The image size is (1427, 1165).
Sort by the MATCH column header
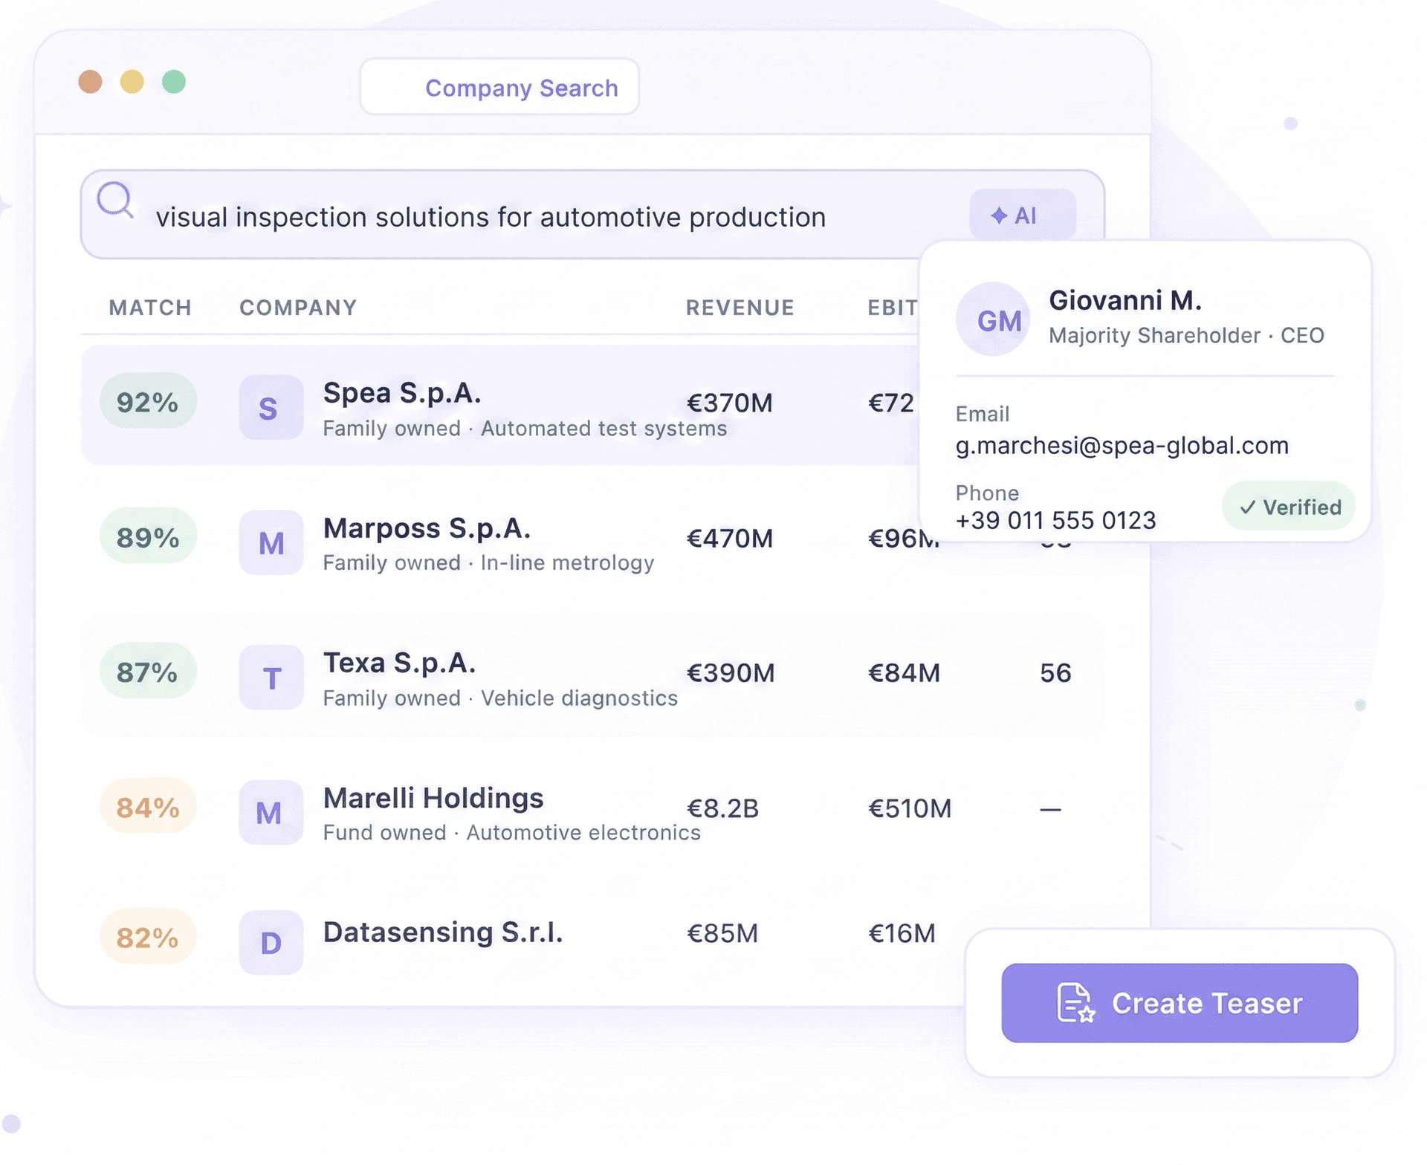[x=150, y=308]
